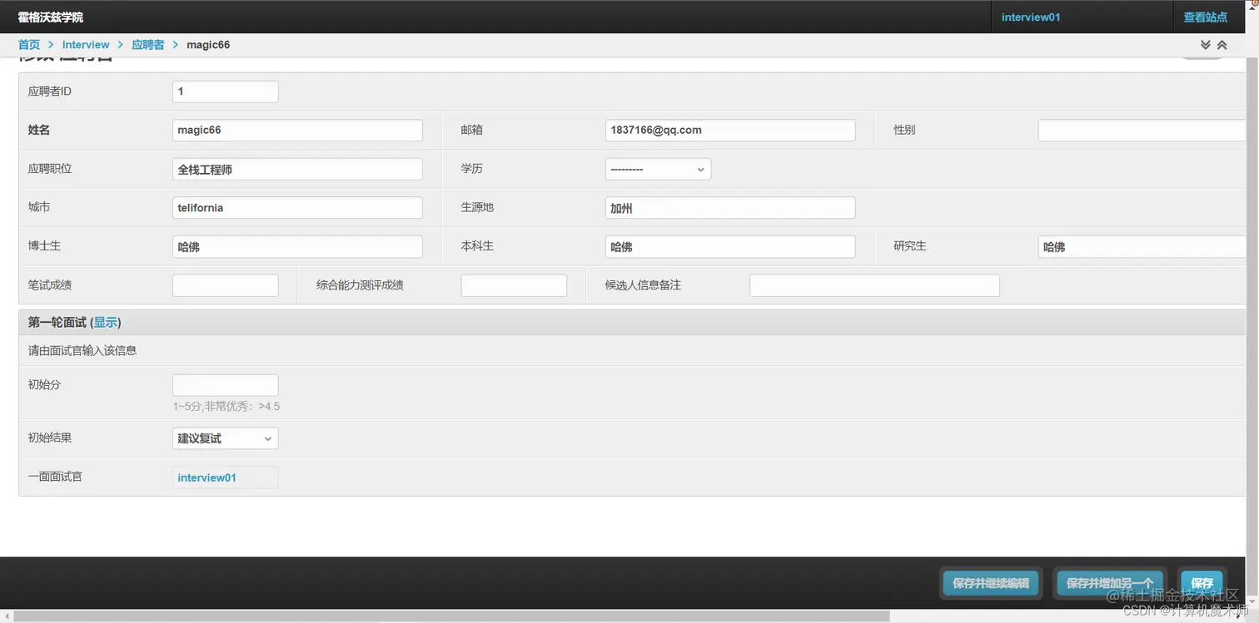The width and height of the screenshot is (1259, 623).
Task: Click the 请由面试官输入该信息 description text
Action: pyautogui.click(x=82, y=351)
